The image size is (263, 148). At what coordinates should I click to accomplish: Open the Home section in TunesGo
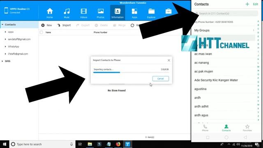(x=50, y=13)
